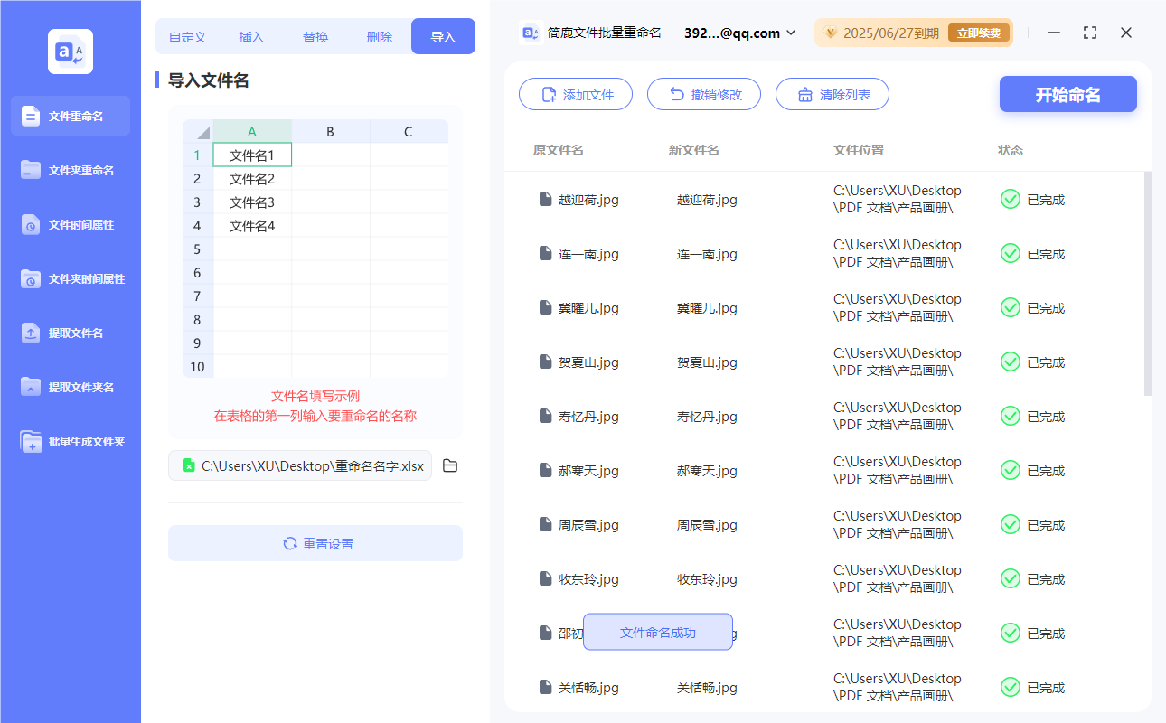Reset settings with 重置设置
The image size is (1166, 723).
[x=315, y=542]
